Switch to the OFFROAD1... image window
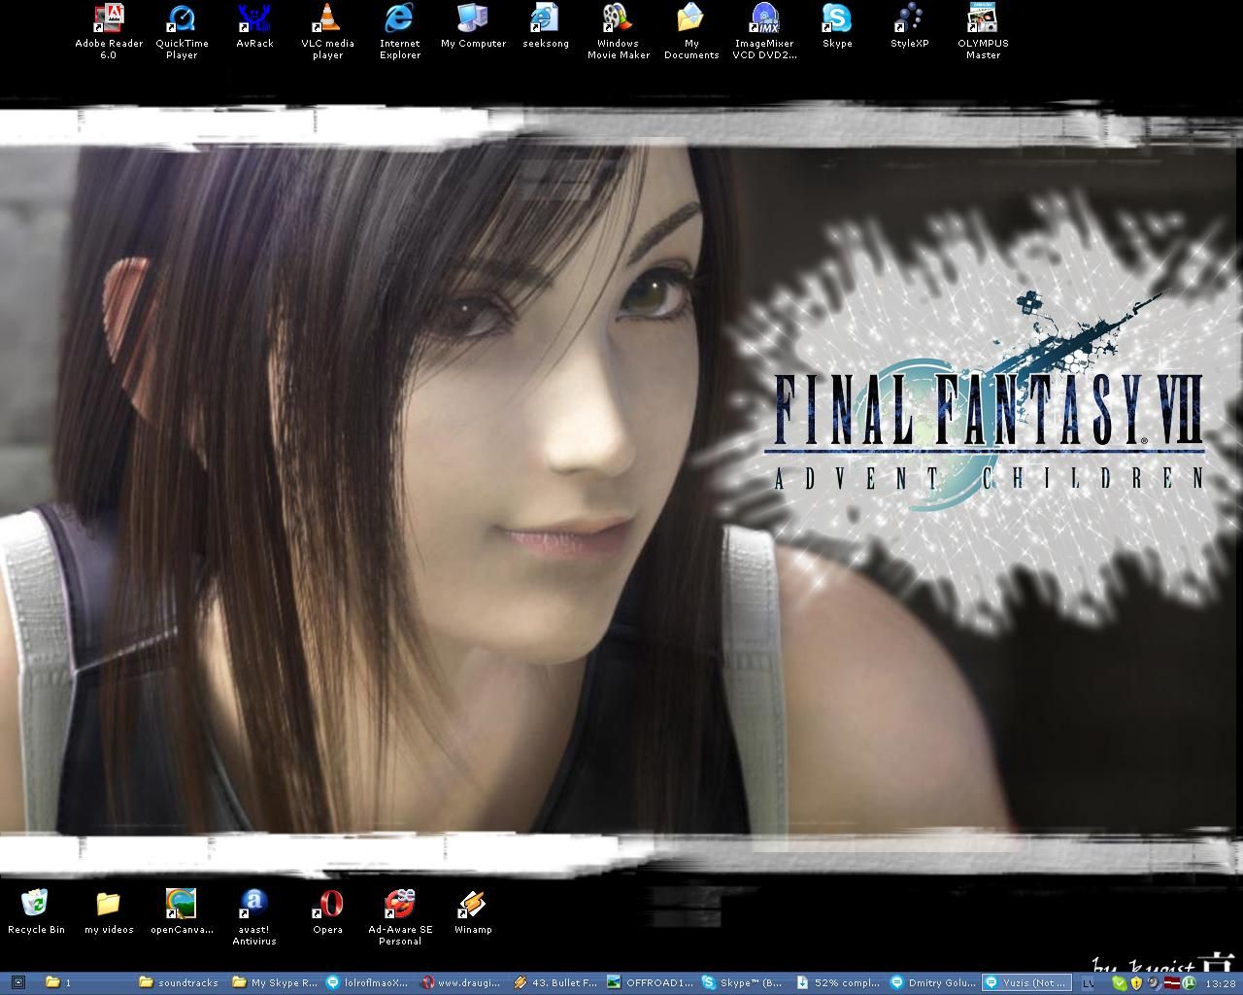1243x995 pixels. (650, 983)
